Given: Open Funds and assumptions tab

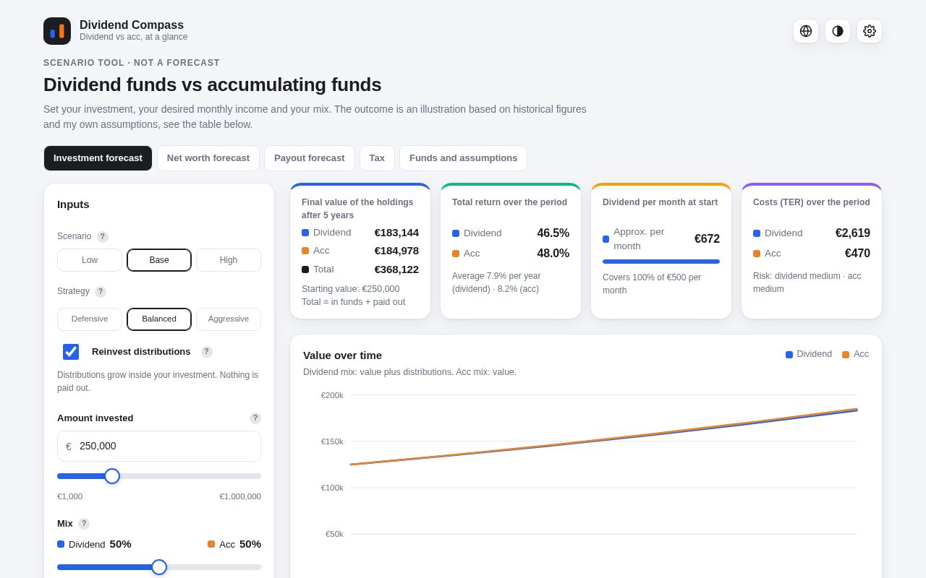Looking at the screenshot, I should point(463,158).
